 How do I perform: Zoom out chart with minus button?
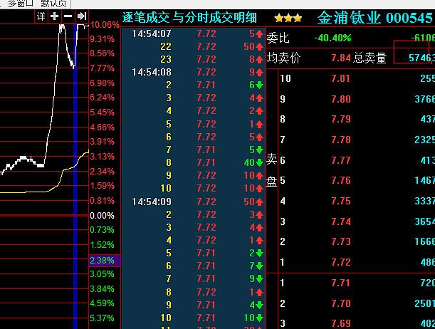(68, 16)
